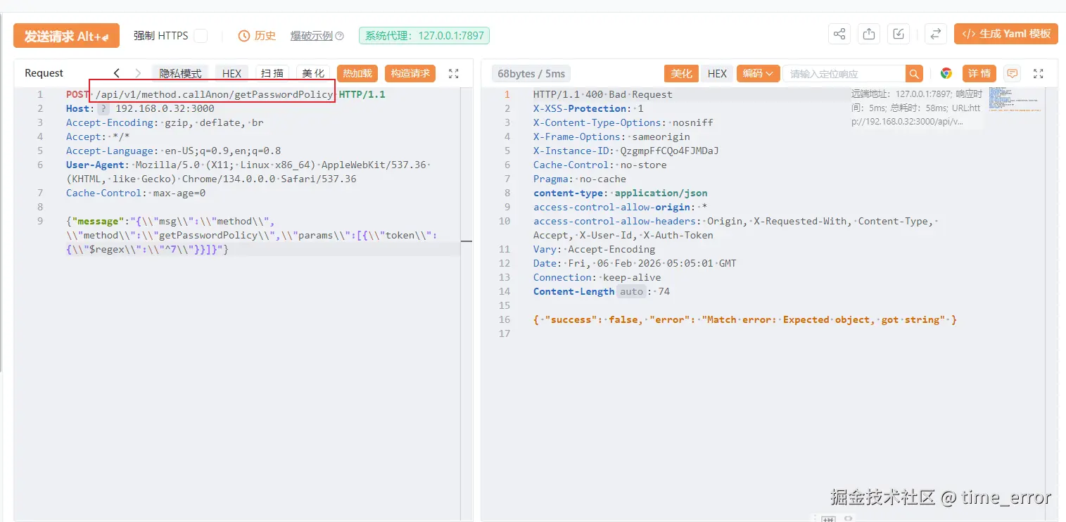
Task: Click the 详情 details button
Action: tap(979, 73)
